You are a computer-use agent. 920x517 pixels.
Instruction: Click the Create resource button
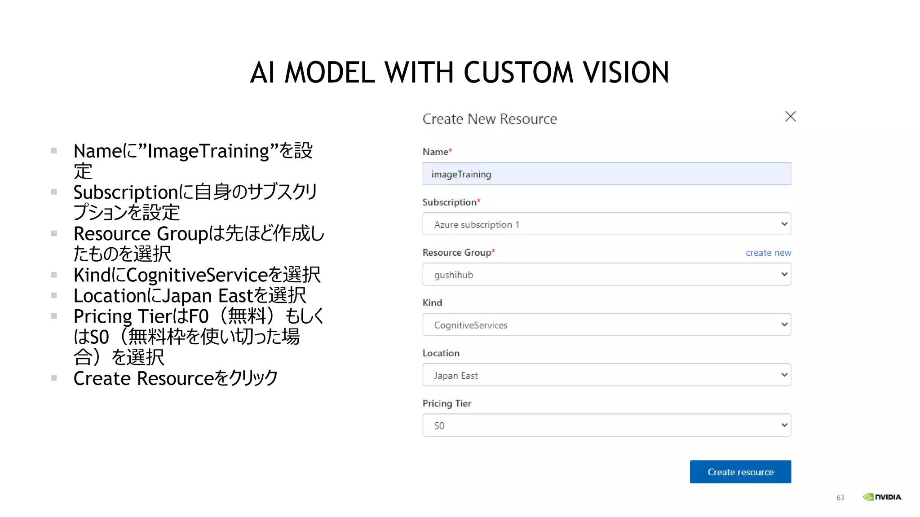pyautogui.click(x=740, y=472)
